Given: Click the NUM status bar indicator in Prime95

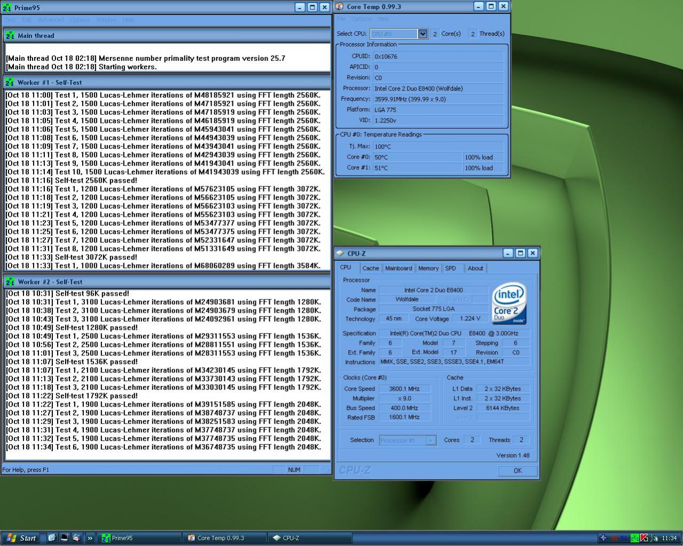Looking at the screenshot, I should click(294, 470).
